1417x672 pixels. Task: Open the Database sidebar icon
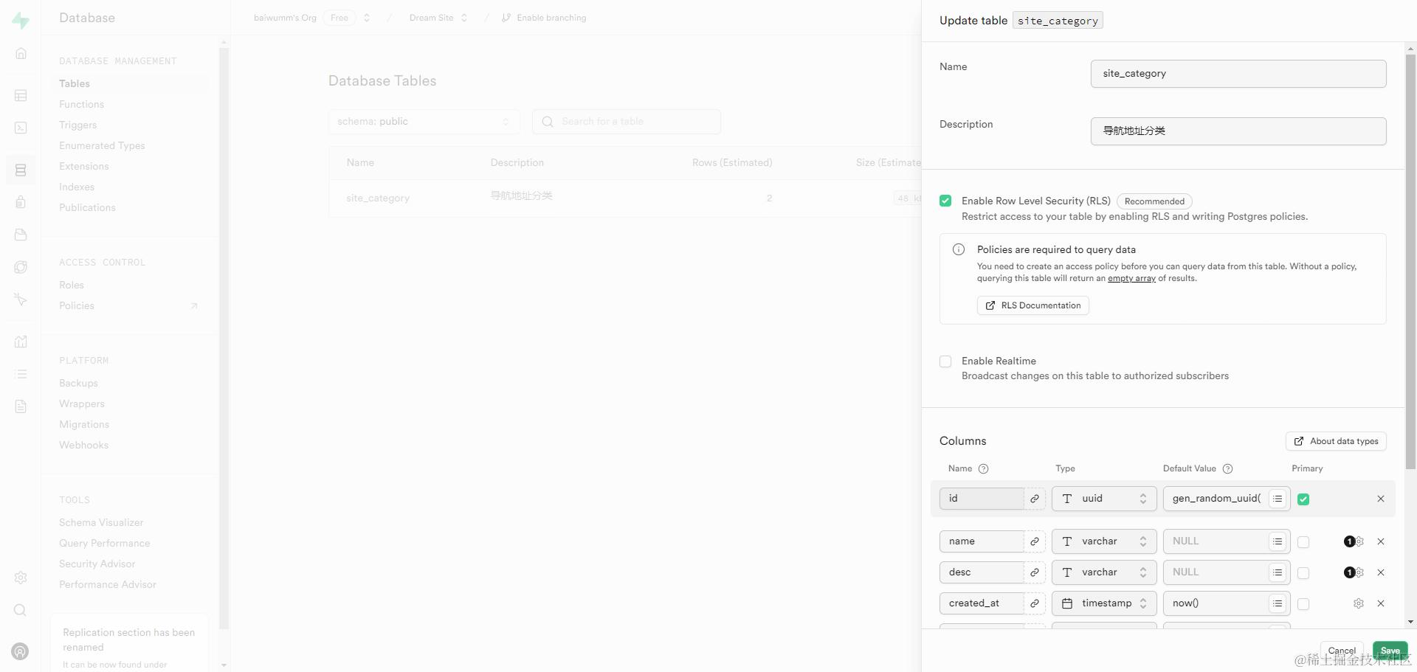pyautogui.click(x=21, y=170)
